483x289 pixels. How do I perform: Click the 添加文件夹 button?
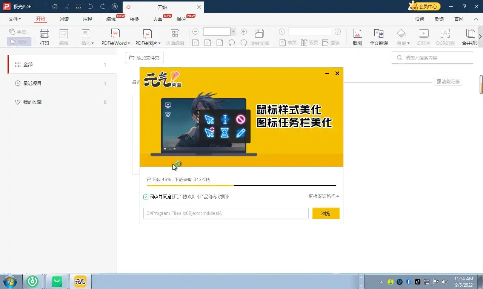(145, 58)
